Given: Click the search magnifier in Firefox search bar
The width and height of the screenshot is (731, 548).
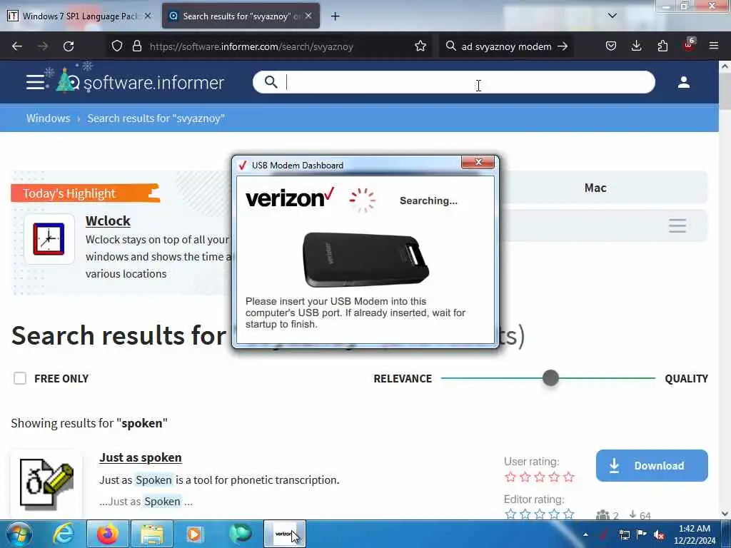Looking at the screenshot, I should click(451, 46).
